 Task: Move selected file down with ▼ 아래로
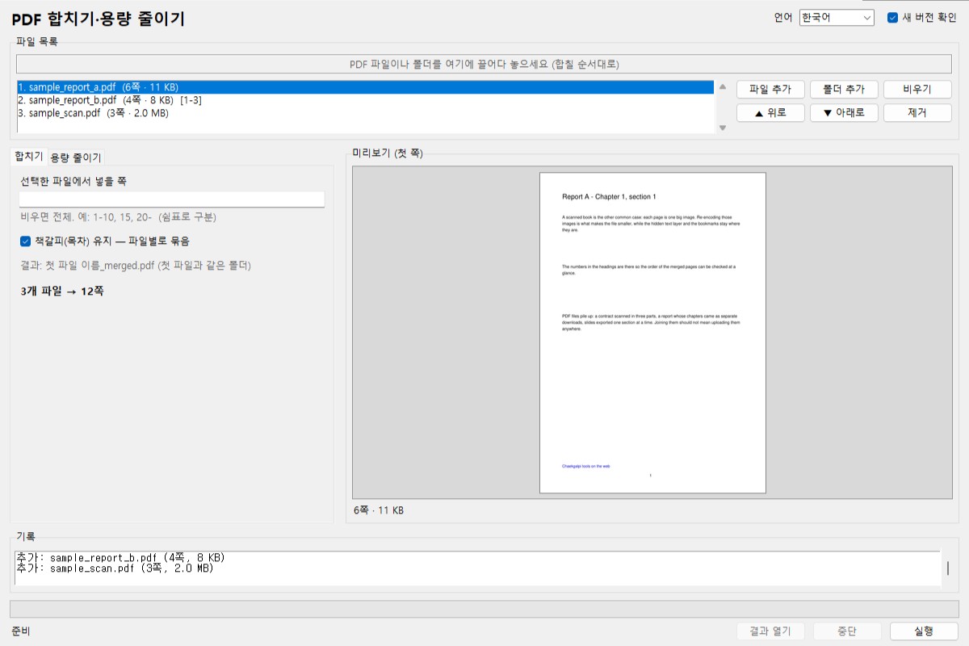844,113
